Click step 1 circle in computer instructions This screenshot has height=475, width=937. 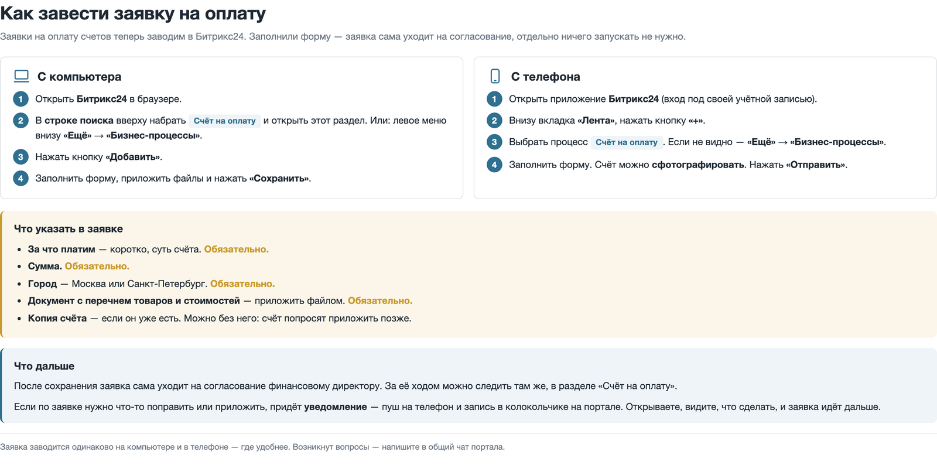20,99
